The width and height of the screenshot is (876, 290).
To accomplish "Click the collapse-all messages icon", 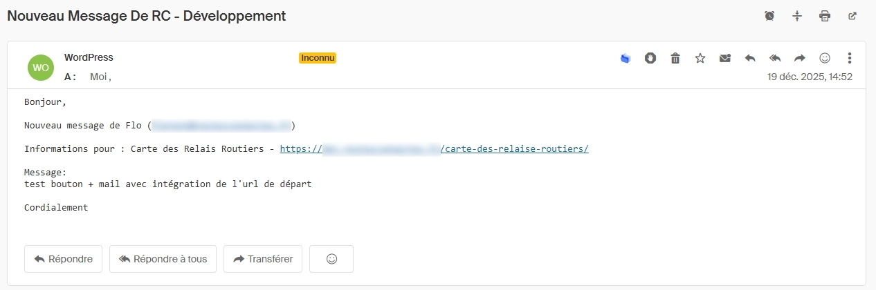I will click(x=797, y=16).
